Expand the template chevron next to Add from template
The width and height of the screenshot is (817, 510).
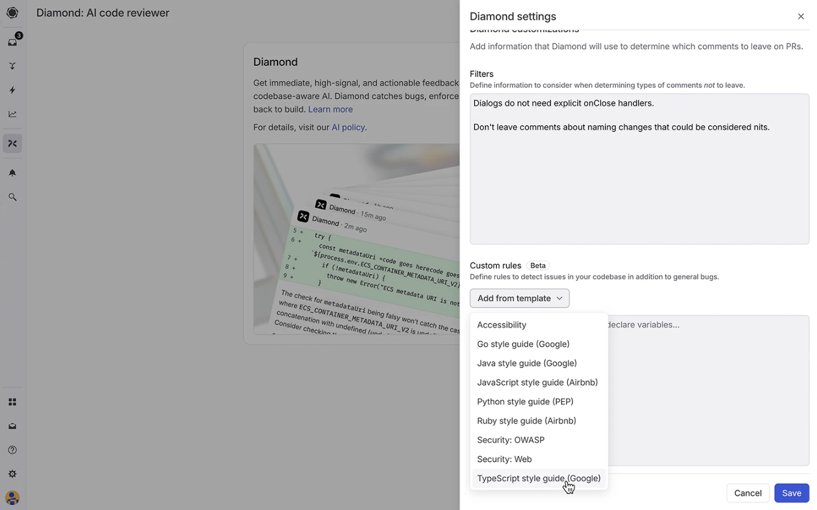559,298
